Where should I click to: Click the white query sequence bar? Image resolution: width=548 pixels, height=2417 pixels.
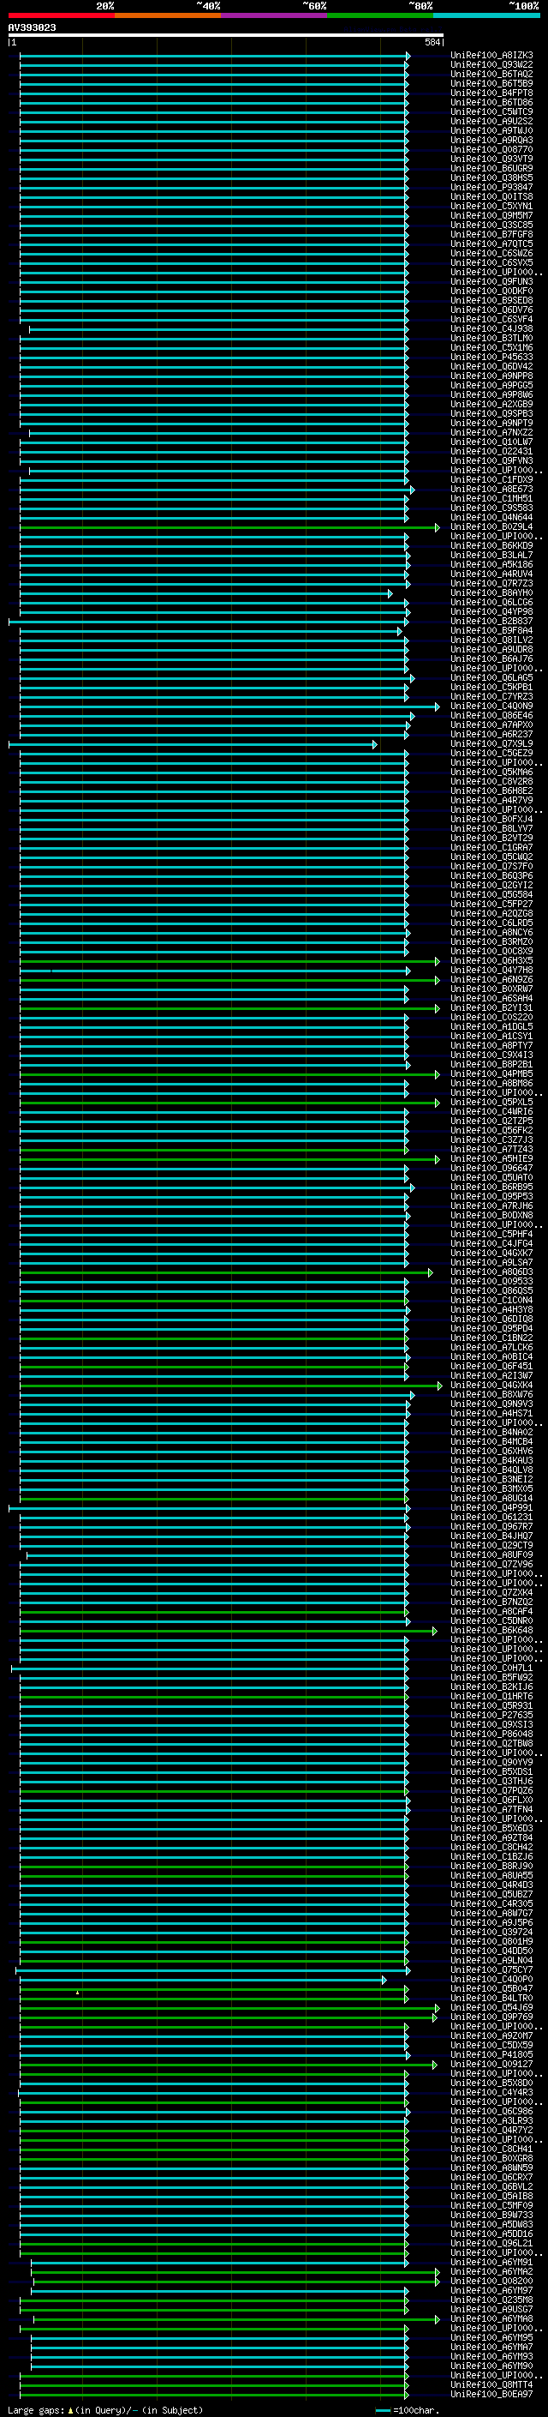pyautogui.click(x=226, y=36)
